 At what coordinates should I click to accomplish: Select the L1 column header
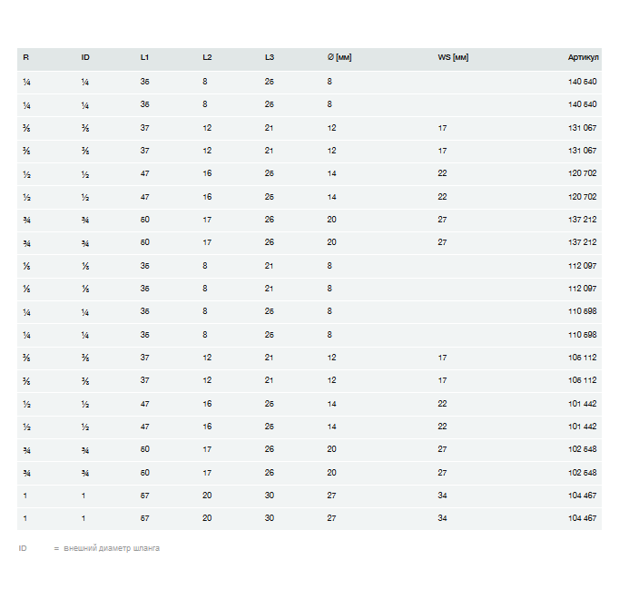click(144, 58)
